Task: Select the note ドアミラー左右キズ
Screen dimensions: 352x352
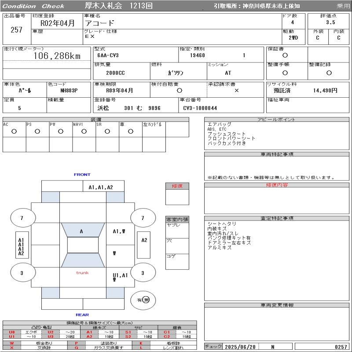Action: point(229,242)
